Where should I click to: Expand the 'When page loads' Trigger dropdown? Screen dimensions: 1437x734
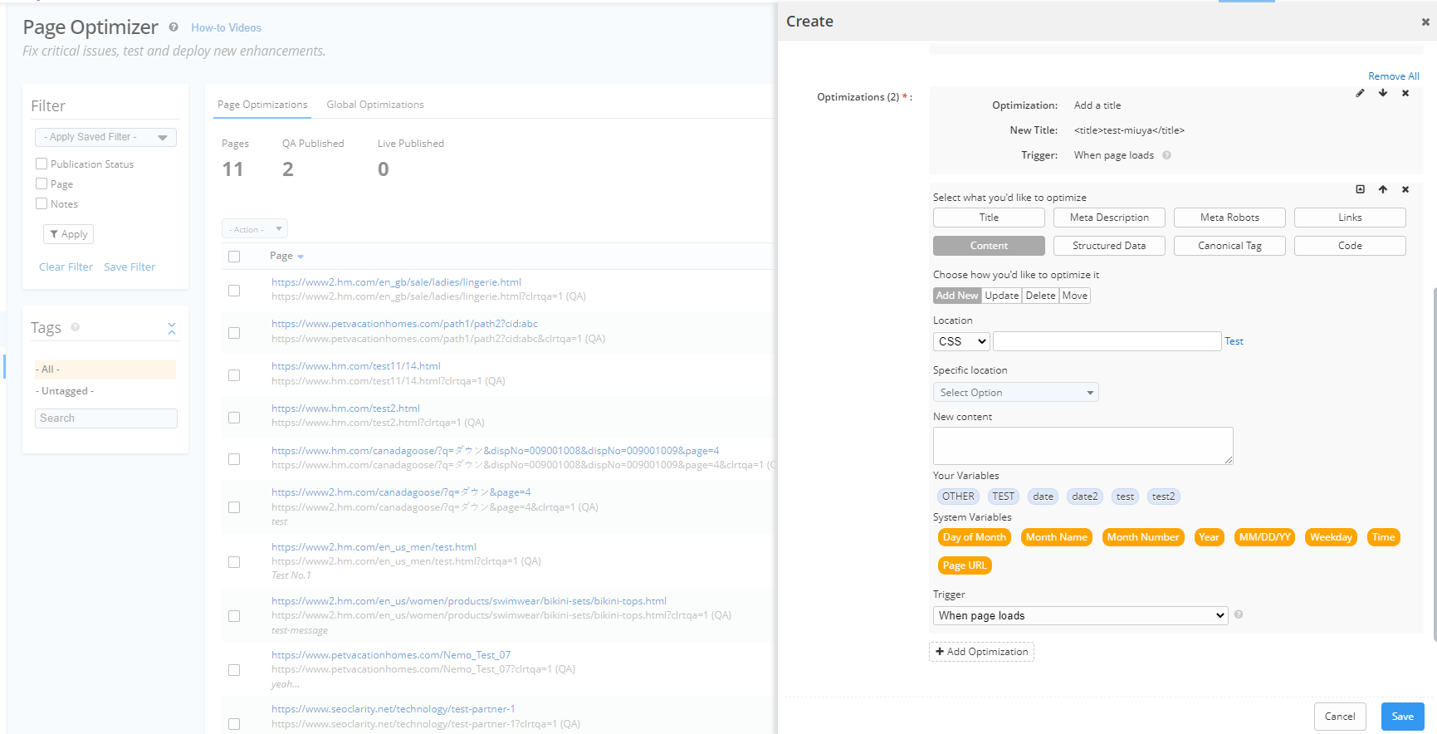pos(1080,615)
